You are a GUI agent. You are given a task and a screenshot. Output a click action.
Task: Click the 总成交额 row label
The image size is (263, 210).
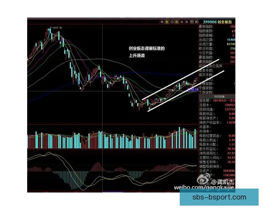(x=206, y=40)
